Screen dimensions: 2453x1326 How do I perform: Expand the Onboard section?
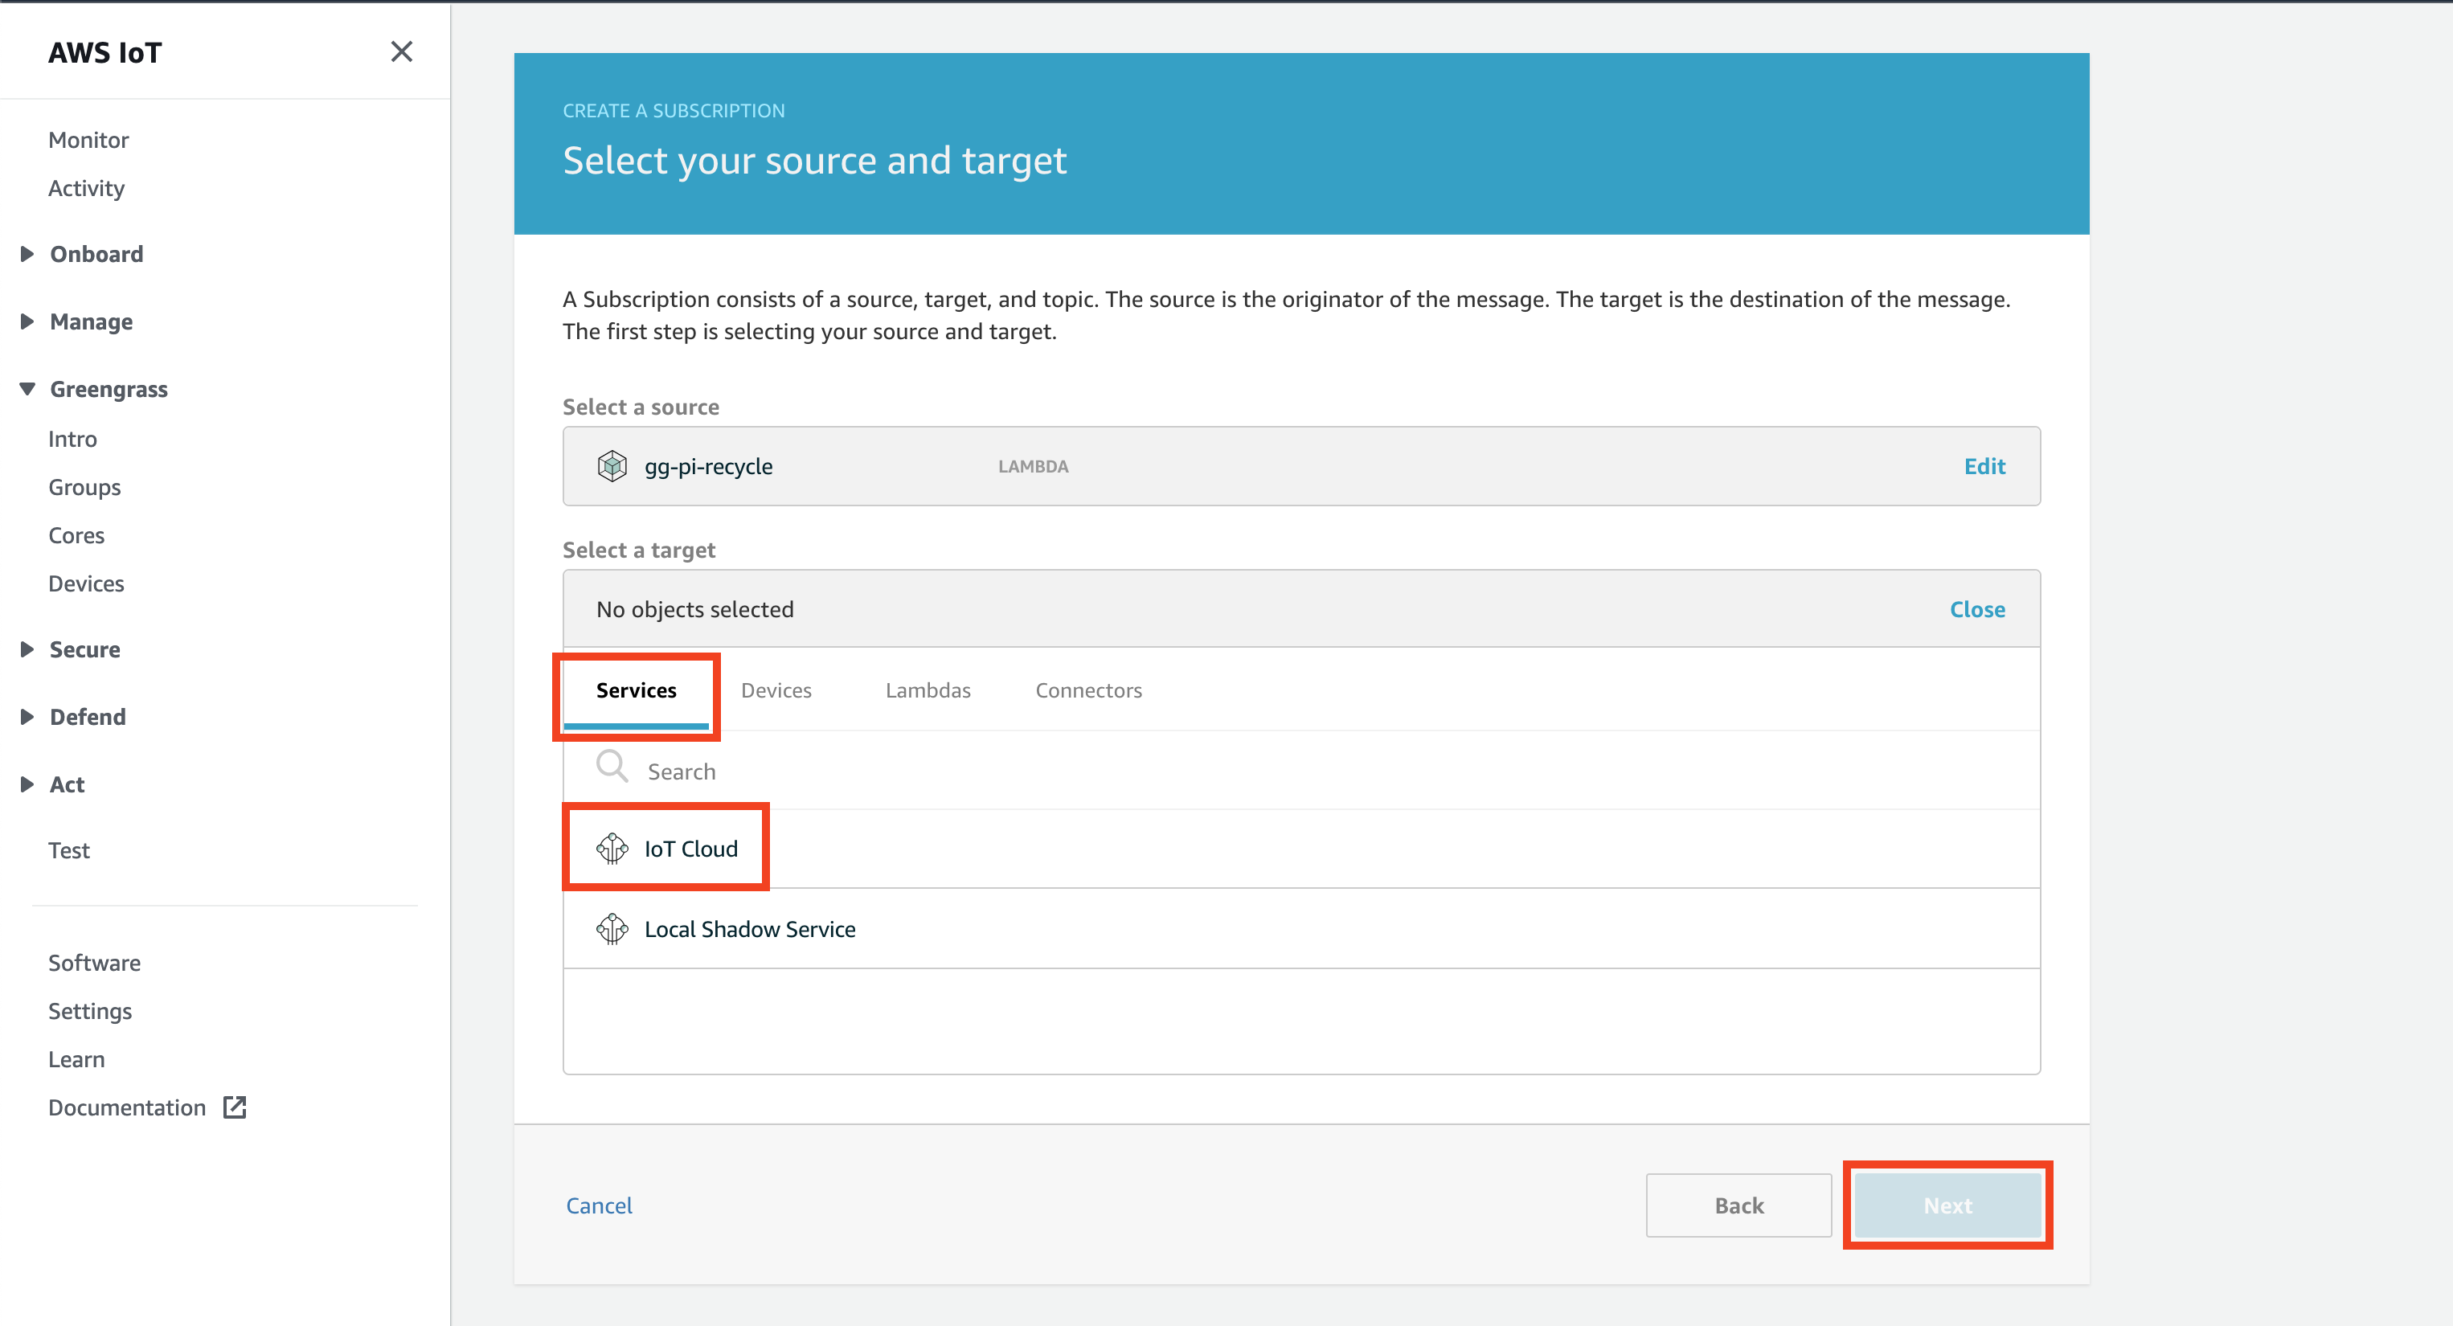[27, 254]
